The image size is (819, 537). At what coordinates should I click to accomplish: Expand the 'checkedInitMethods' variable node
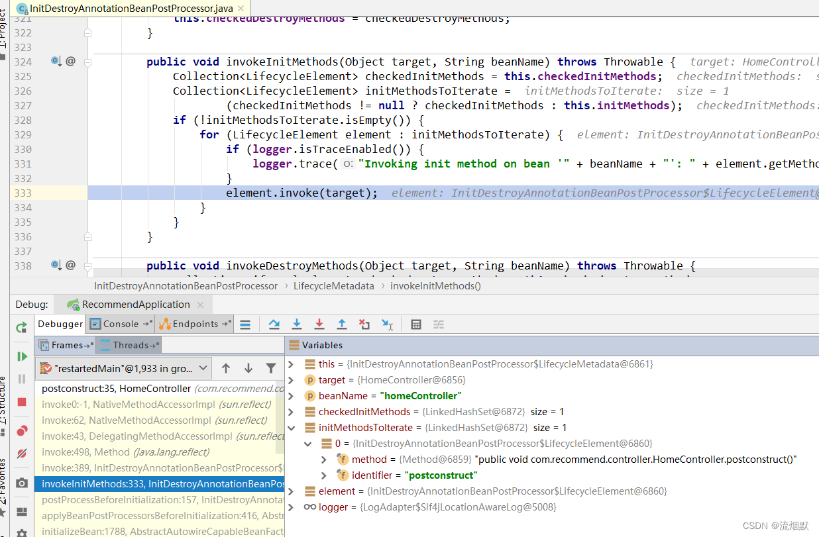292,412
